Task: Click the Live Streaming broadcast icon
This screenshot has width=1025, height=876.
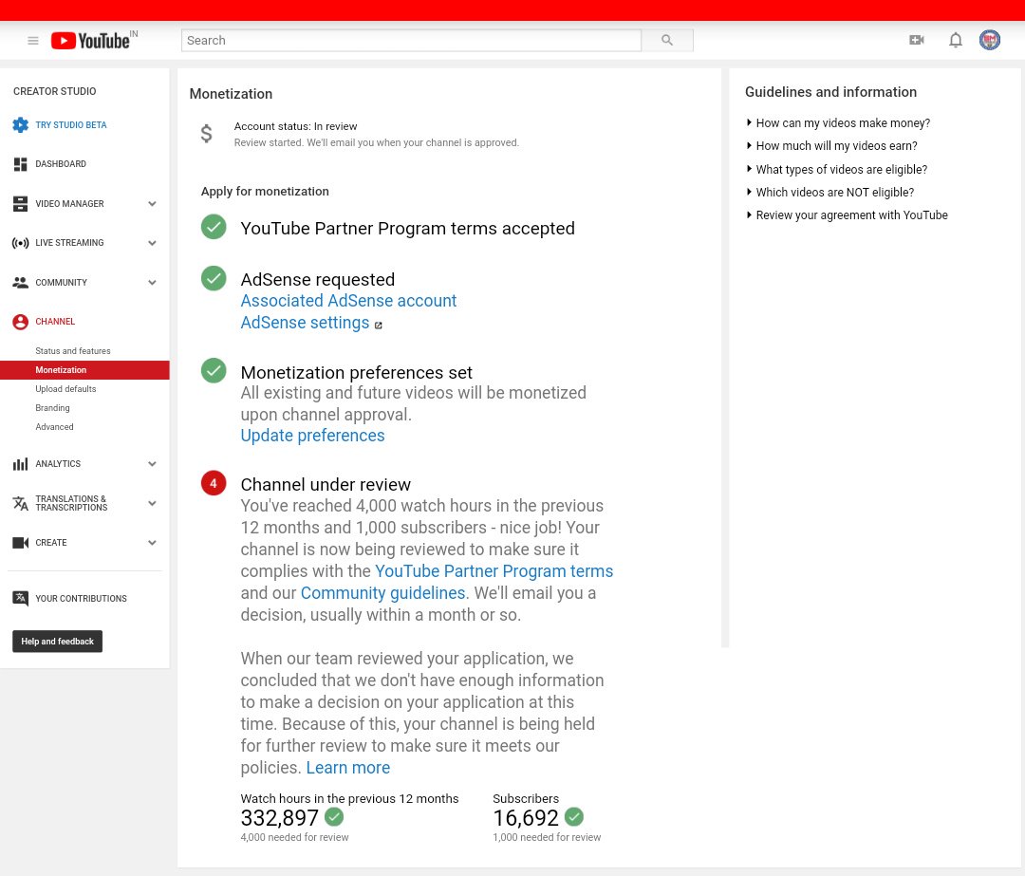Action: (x=20, y=243)
